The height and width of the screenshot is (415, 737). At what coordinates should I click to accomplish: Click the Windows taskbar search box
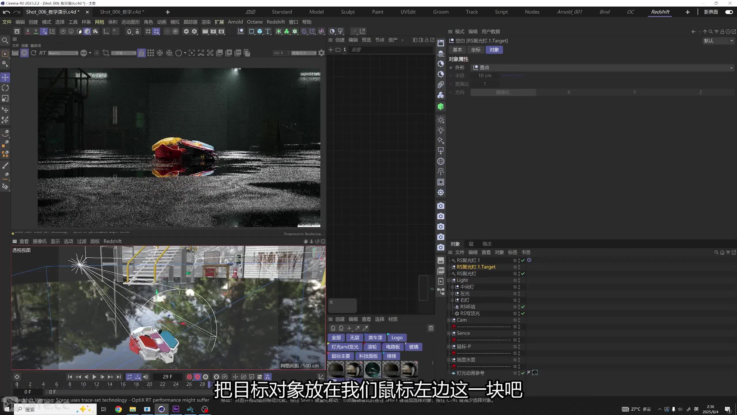55,409
